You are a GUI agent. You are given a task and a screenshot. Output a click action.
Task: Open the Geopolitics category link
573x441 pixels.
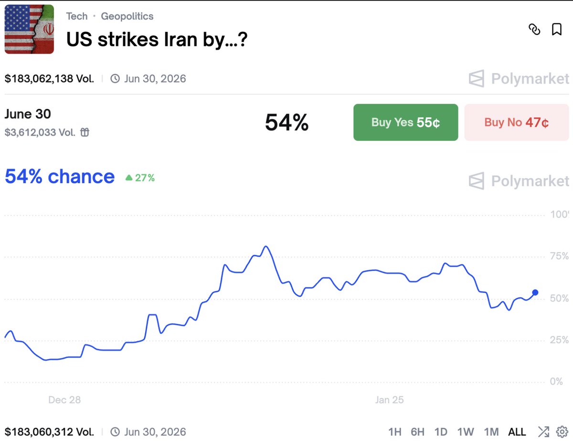tap(127, 16)
